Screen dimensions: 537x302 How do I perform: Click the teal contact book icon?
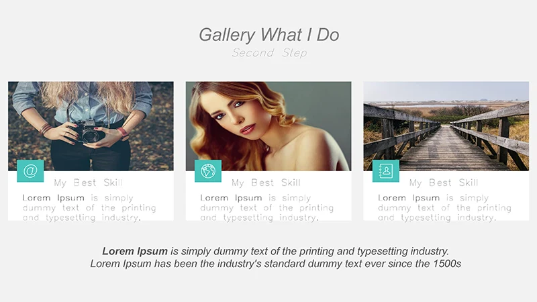[385, 171]
